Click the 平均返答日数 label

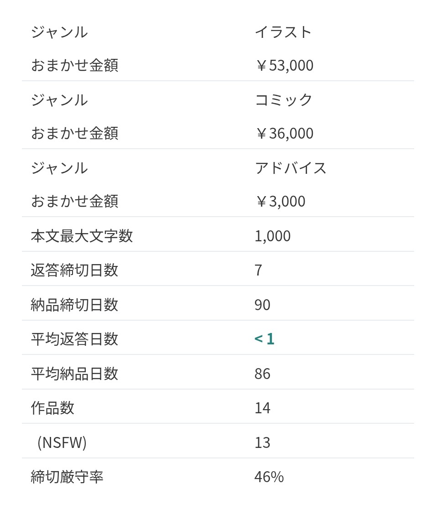74,339
